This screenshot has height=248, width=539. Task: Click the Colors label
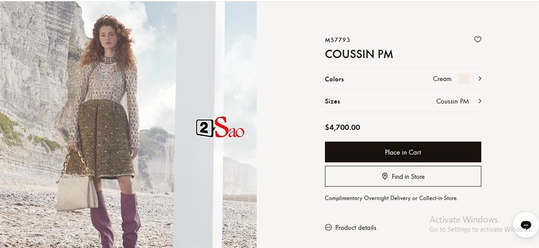tap(334, 79)
